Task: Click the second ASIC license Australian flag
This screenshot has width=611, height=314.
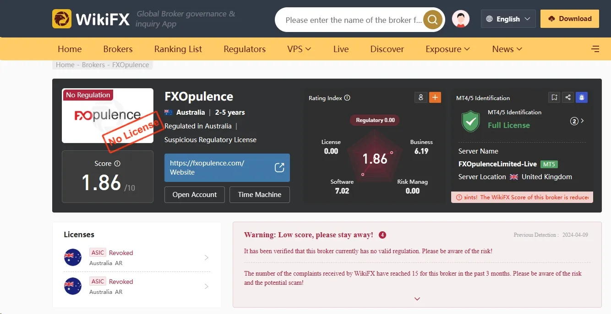Action: [x=73, y=286]
